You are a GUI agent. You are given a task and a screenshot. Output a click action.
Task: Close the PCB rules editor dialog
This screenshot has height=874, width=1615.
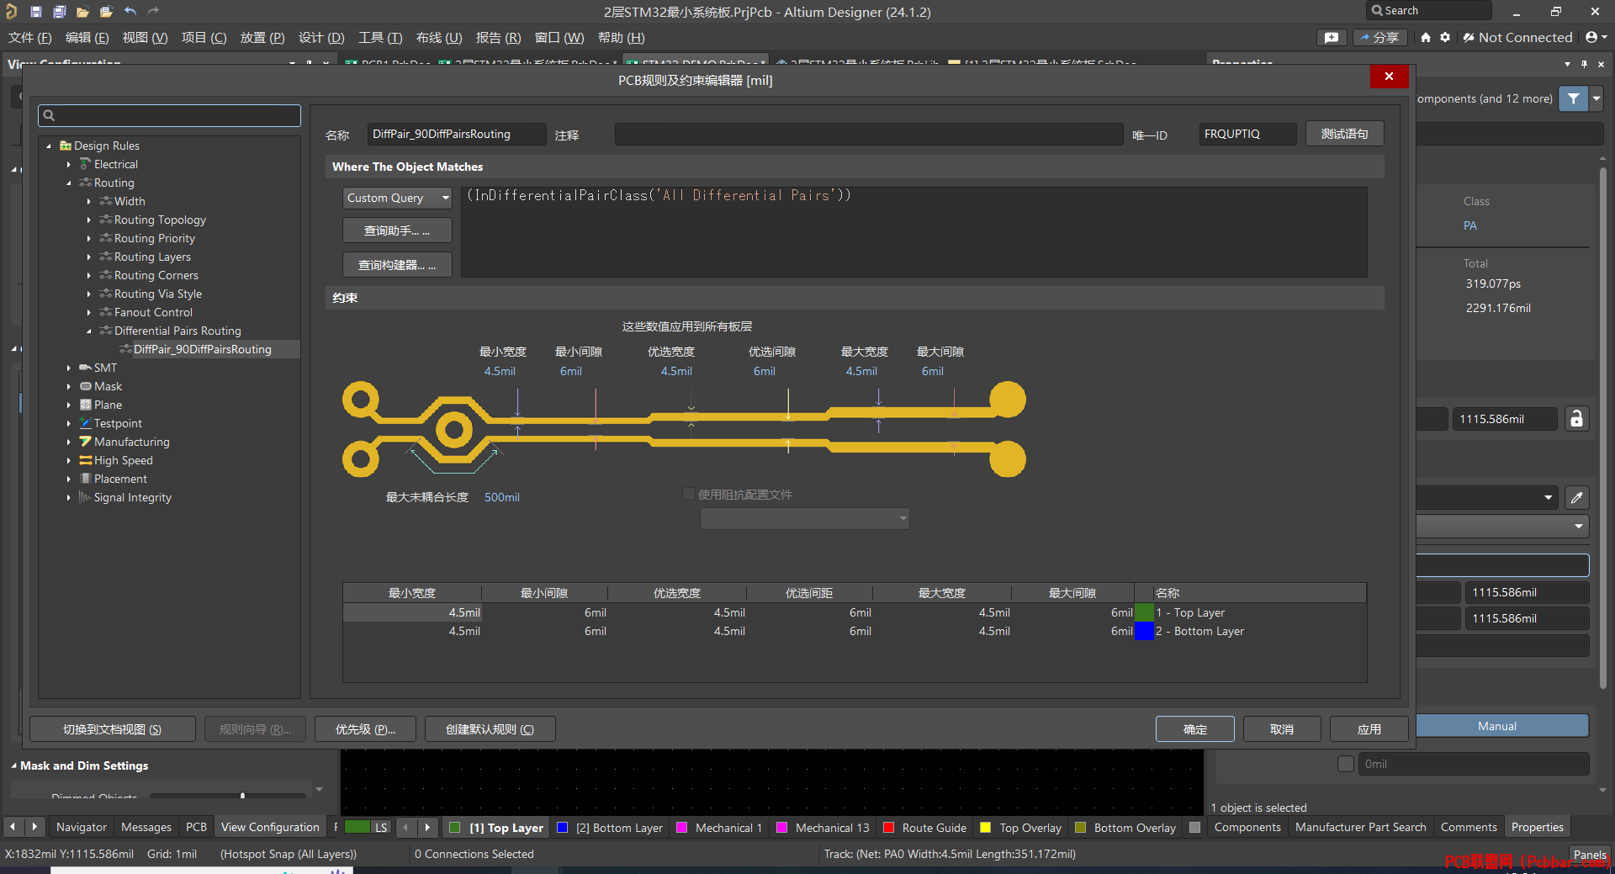pos(1389,77)
